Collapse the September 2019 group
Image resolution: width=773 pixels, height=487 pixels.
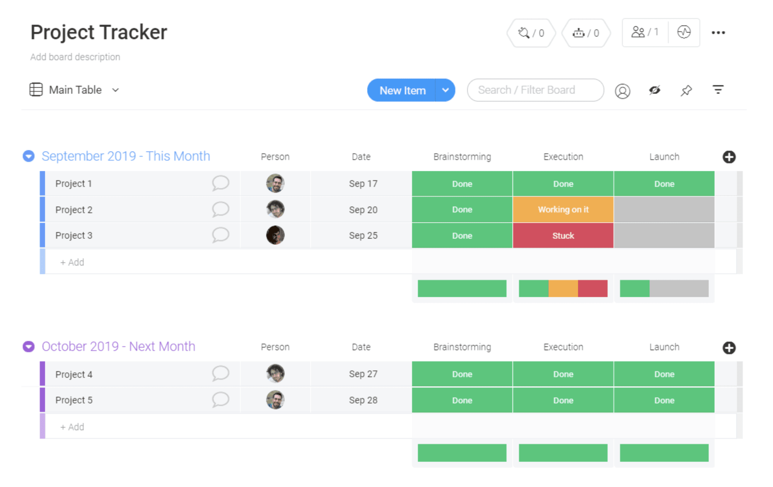[29, 156]
